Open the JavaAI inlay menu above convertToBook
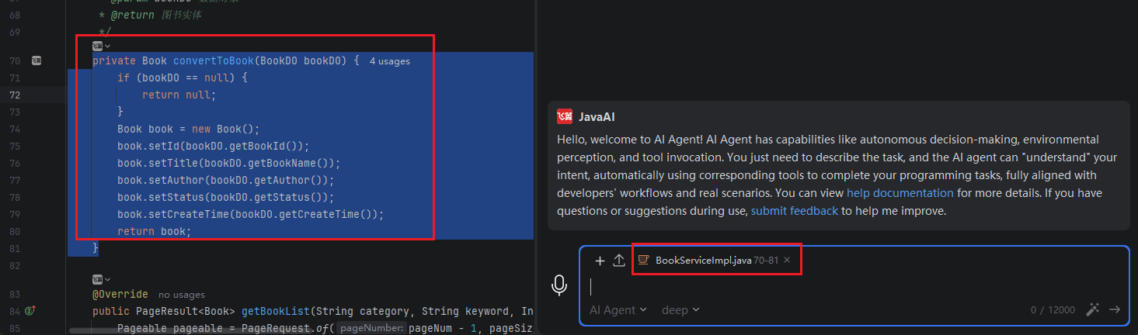This screenshot has width=1138, height=335. (102, 46)
